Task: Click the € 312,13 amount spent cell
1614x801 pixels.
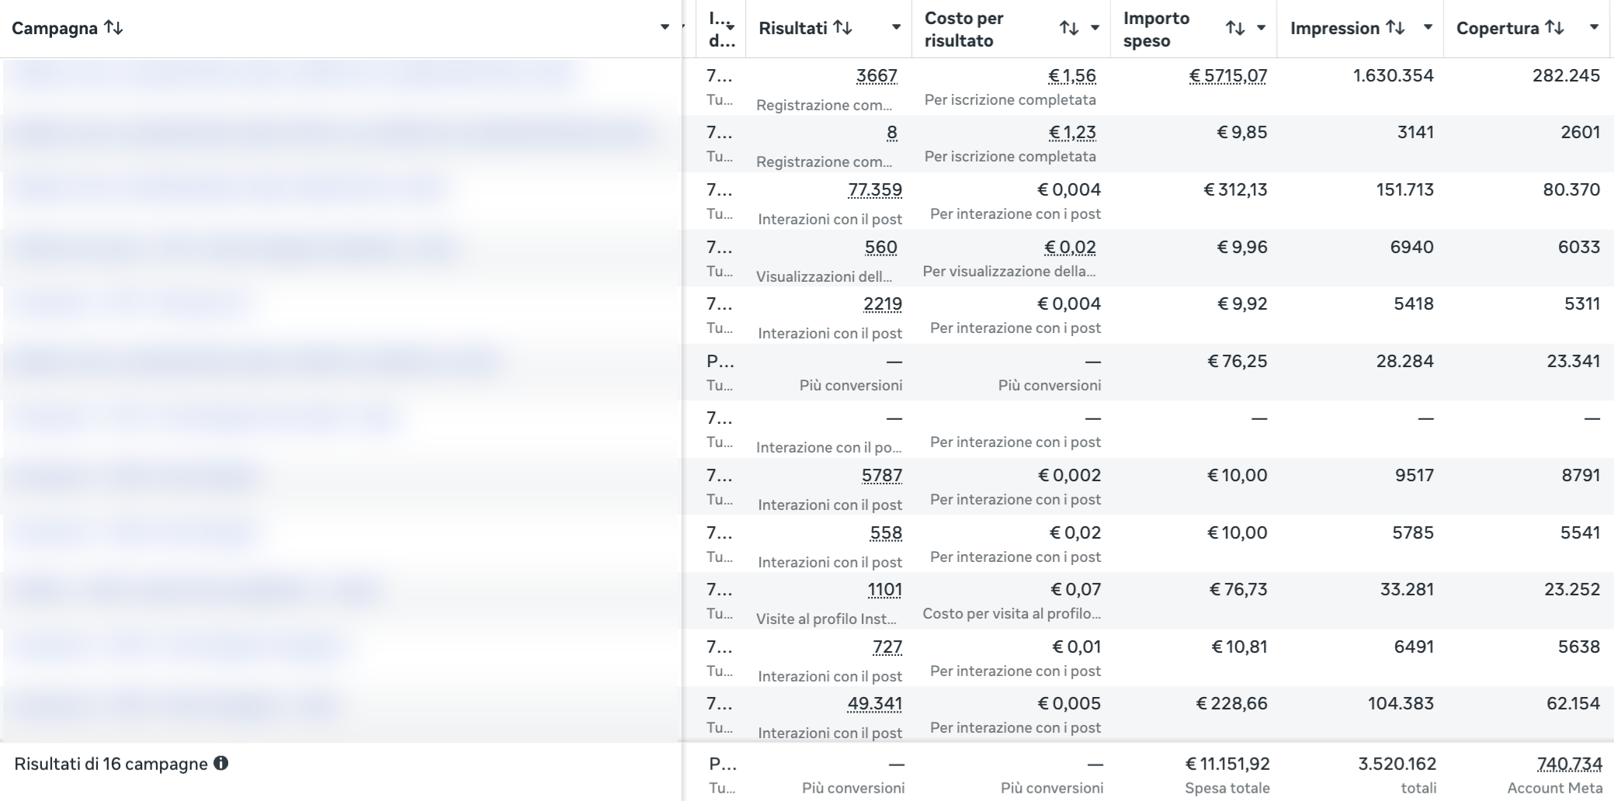Action: pos(1235,190)
